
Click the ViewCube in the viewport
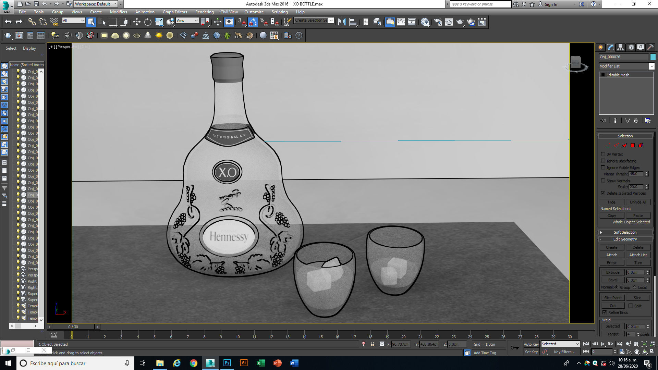point(576,63)
